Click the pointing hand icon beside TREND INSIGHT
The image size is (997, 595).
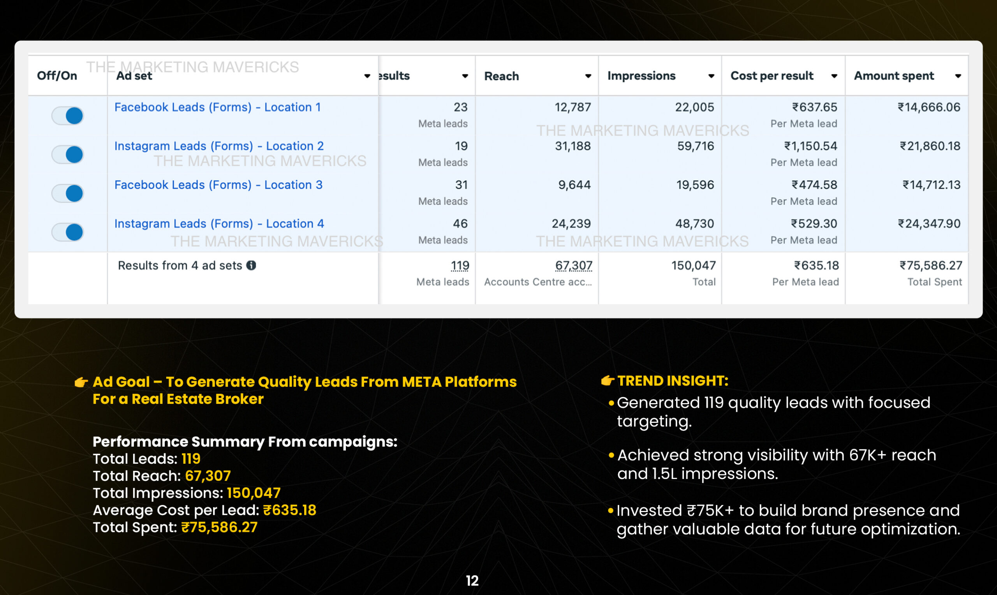click(607, 380)
